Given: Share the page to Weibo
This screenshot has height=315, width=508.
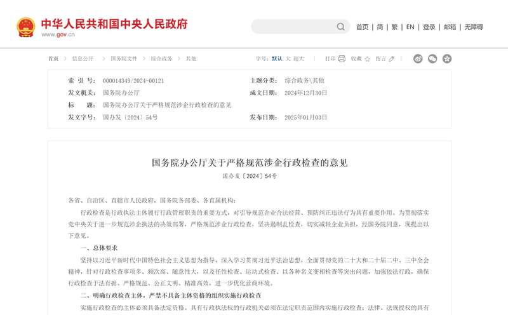Looking at the screenshot, I should (418, 58).
